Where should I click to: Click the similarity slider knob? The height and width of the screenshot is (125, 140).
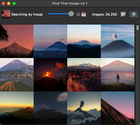(71, 14)
